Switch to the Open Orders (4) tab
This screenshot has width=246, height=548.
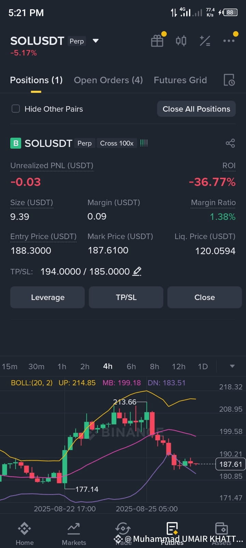(108, 80)
